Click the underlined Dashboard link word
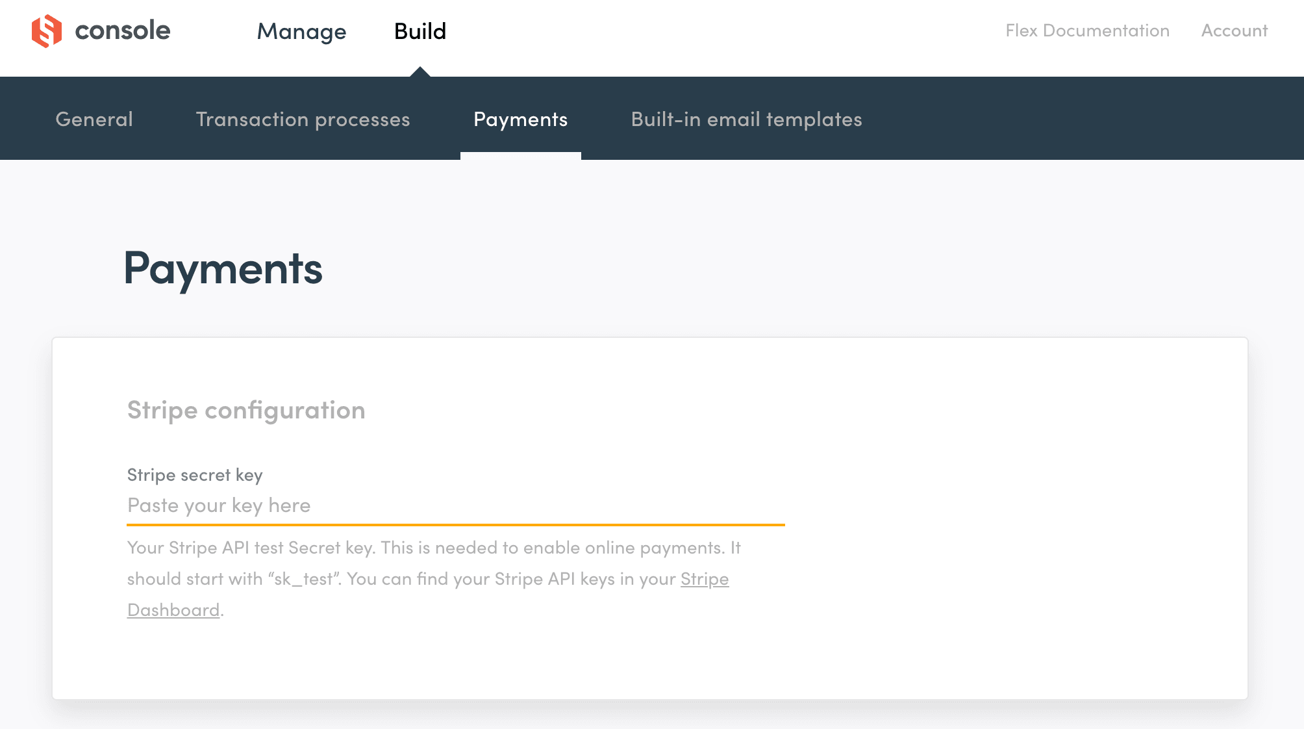This screenshot has width=1304, height=729. 173,610
